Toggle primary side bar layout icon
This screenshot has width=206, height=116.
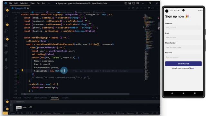tap(126, 3)
